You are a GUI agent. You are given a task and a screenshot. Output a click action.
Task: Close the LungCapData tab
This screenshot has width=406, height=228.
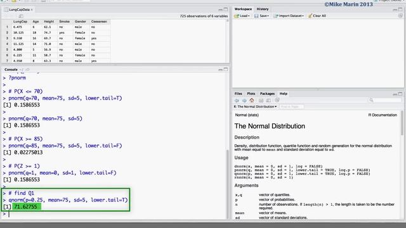[x=32, y=9]
